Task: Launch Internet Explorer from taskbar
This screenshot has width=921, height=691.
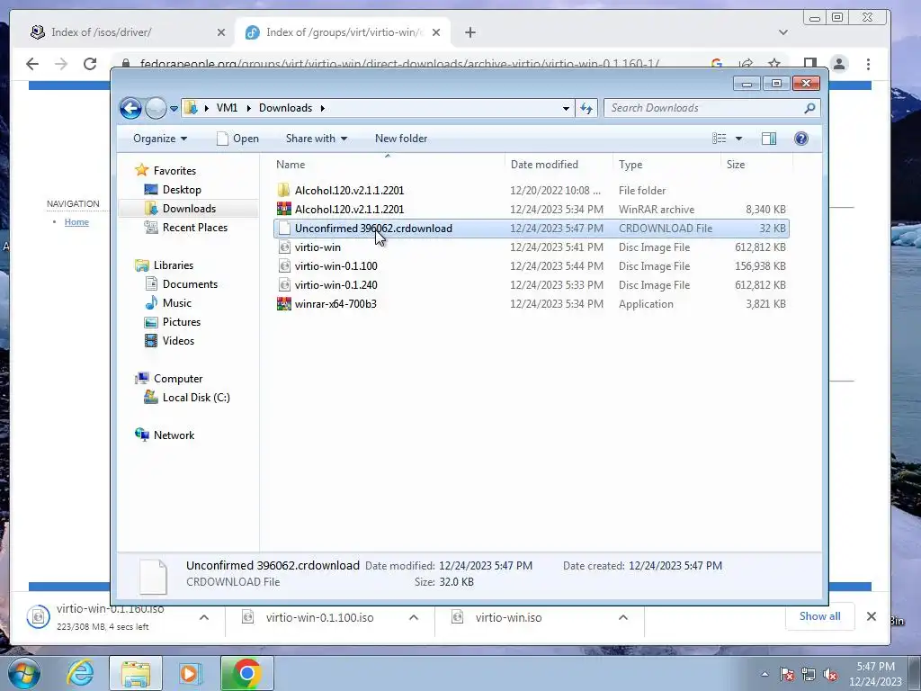Action: pos(80,673)
